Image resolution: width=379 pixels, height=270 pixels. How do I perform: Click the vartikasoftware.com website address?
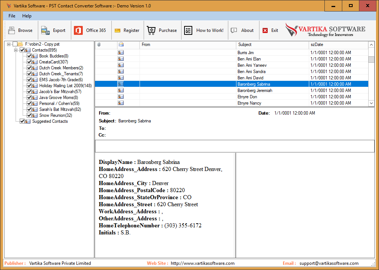pyautogui.click(x=203, y=263)
